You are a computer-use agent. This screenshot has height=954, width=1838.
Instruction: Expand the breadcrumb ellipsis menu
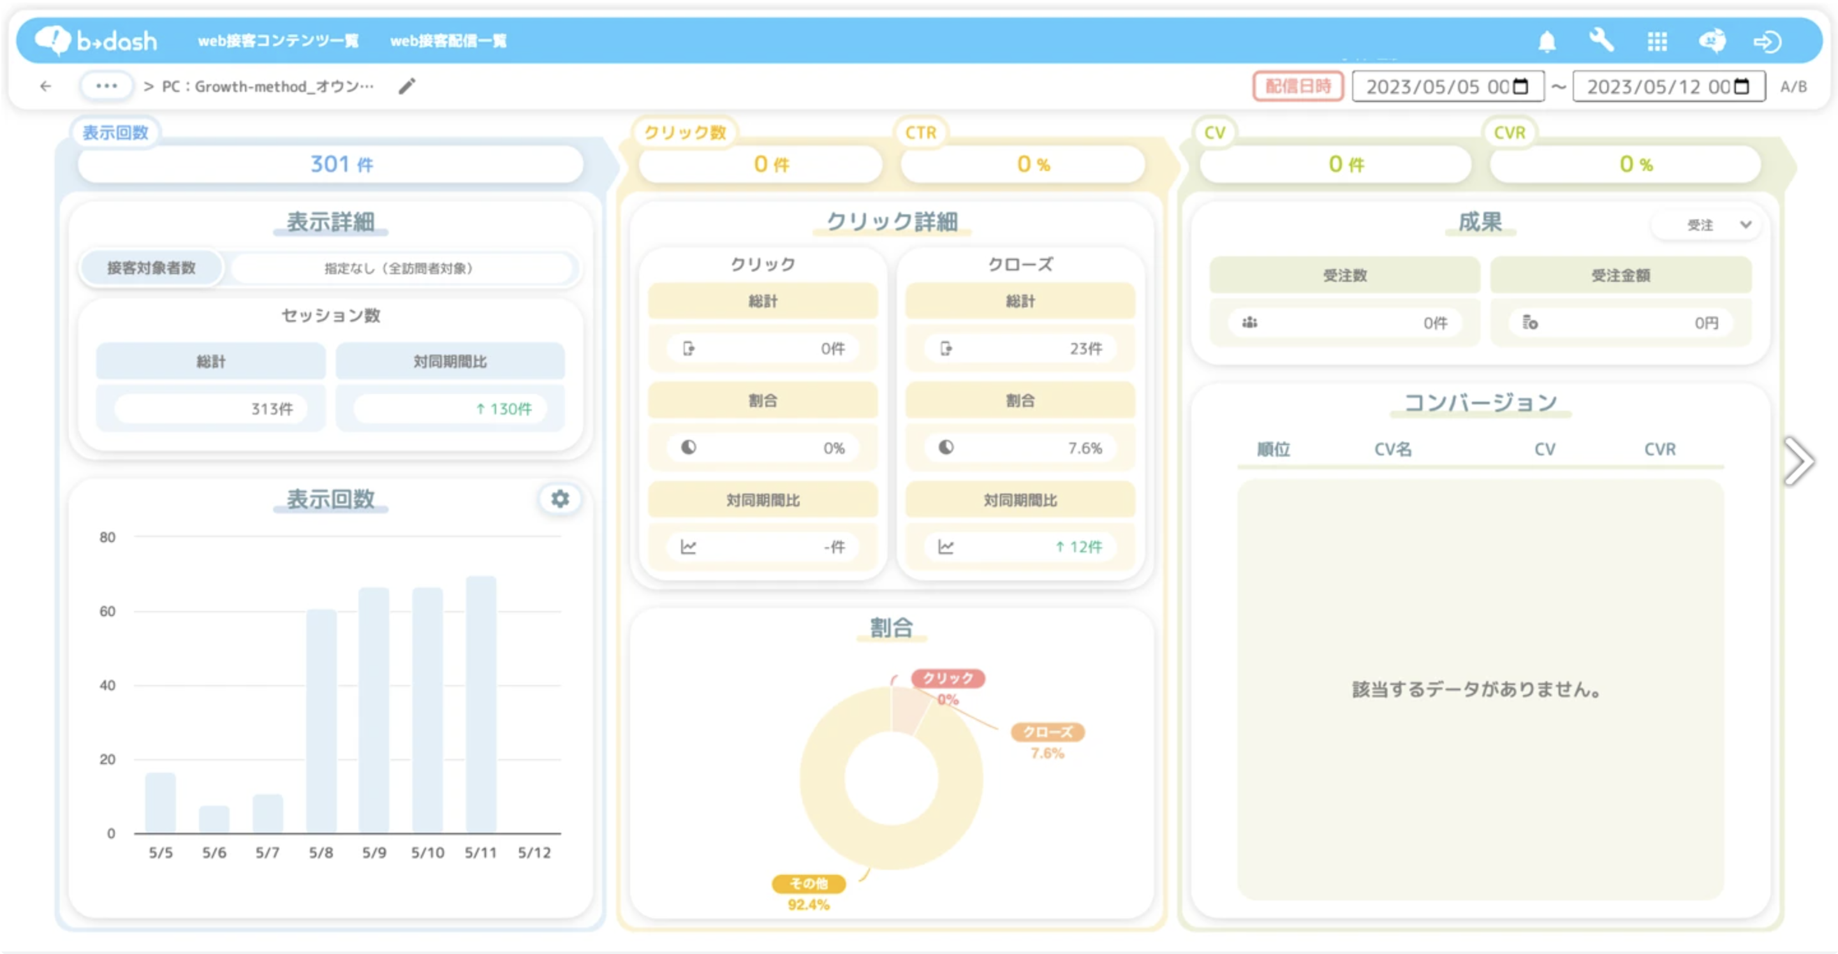107,86
